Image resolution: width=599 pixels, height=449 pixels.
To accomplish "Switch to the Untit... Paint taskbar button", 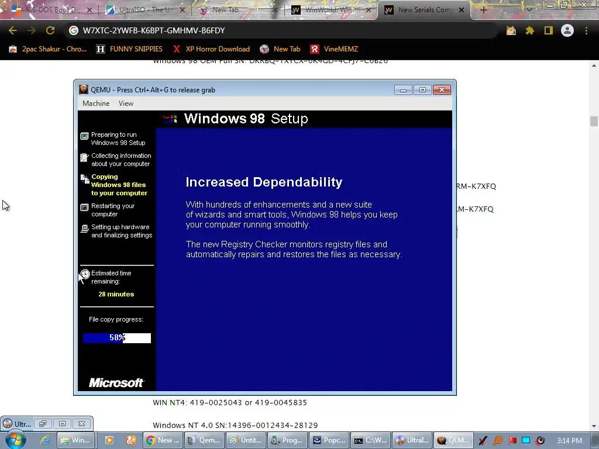I will tap(246, 440).
